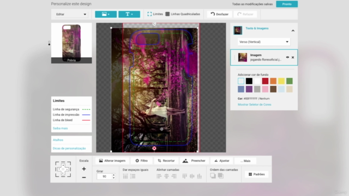Increase rotation with the up stepper arrow
Screen dimensions: 349x196
114,175
